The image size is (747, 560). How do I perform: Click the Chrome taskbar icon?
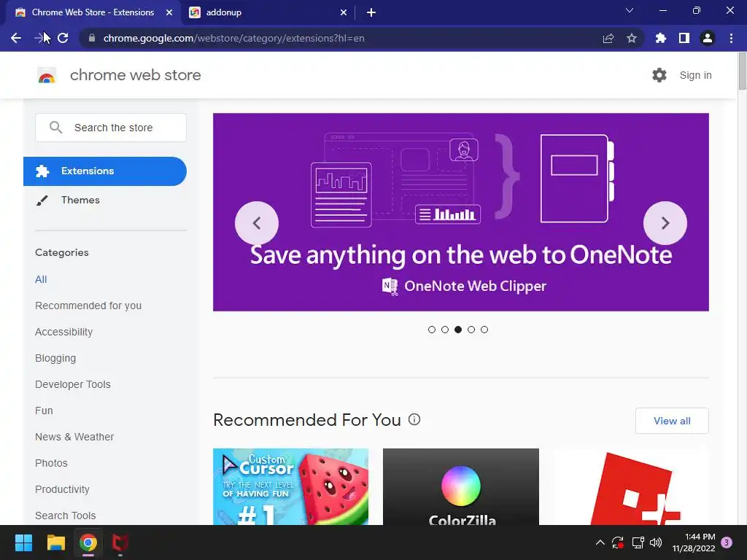tap(88, 542)
